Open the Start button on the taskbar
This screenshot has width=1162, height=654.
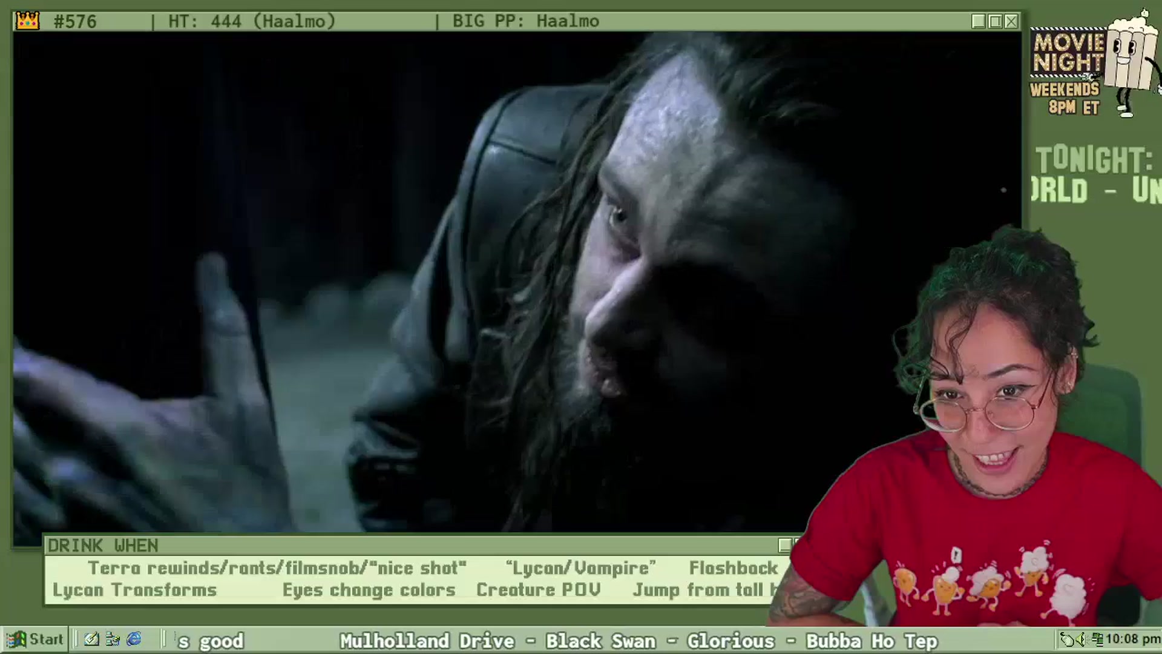click(36, 639)
